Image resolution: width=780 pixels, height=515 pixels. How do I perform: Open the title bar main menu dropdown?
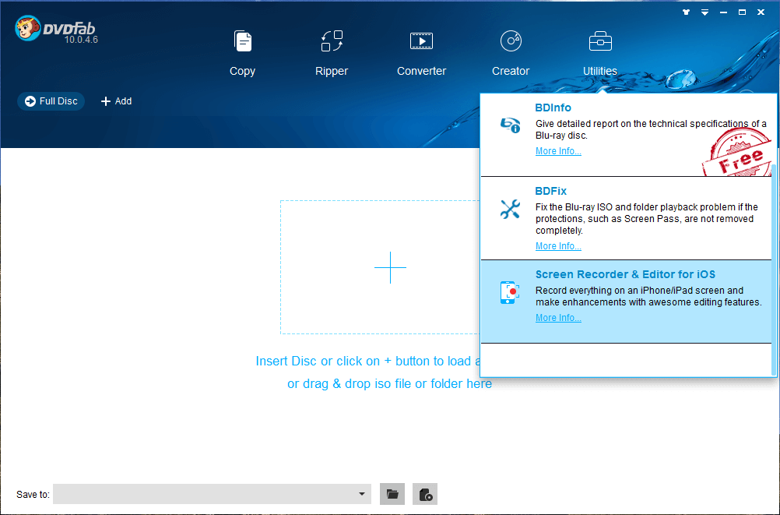click(704, 12)
